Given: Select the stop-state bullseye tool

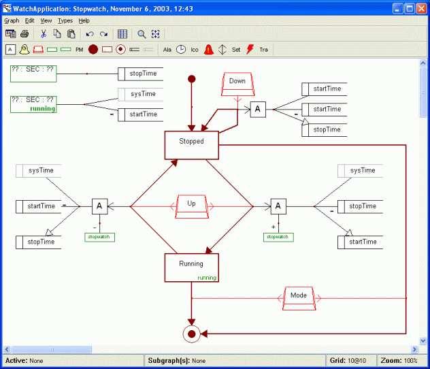Looking at the screenshot, I should pyautogui.click(x=120, y=50).
